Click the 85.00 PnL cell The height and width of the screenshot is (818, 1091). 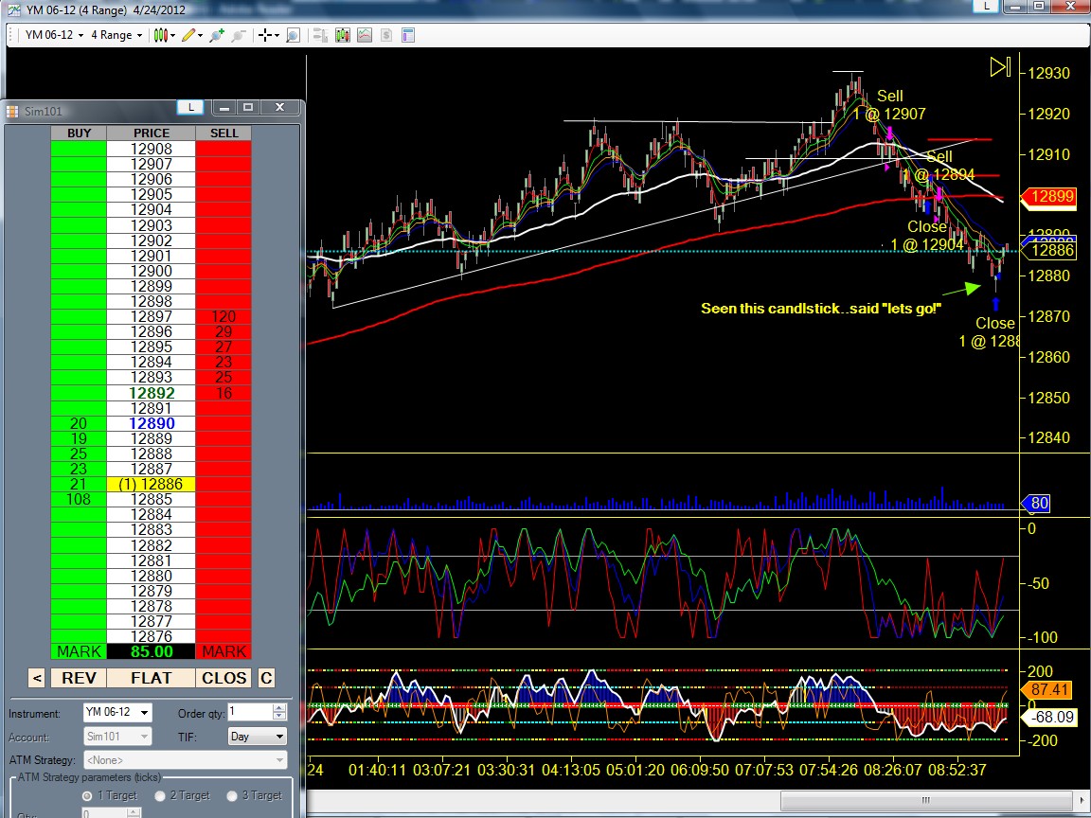[151, 651]
